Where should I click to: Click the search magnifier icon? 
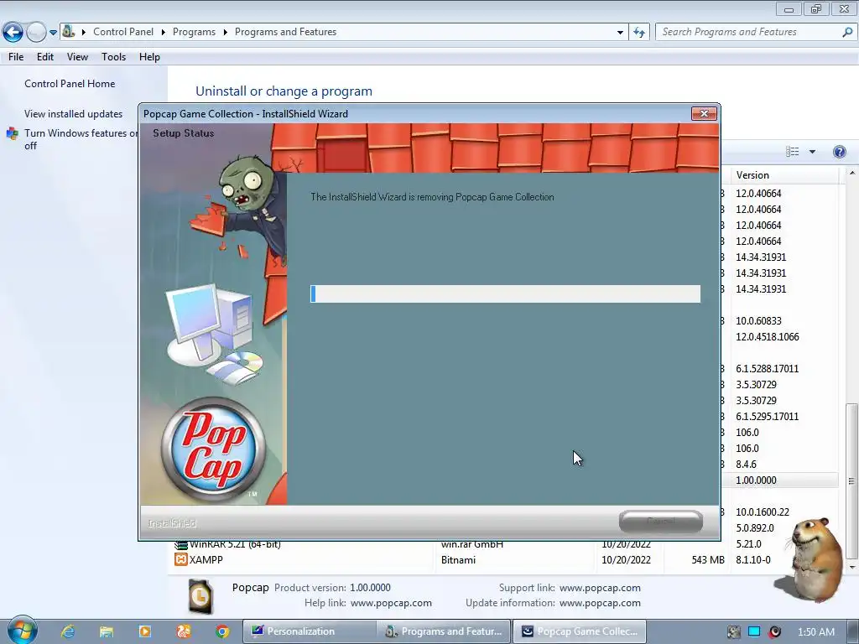847,33
